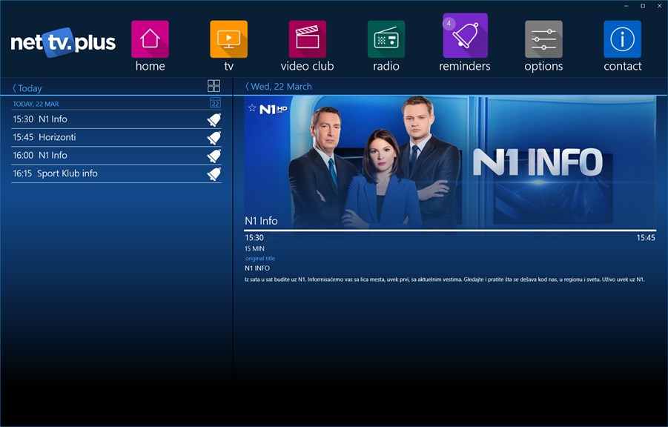Screen dimensions: 668x427
Task: Mark N1 HD channel as favorite star
Action: 252,107
